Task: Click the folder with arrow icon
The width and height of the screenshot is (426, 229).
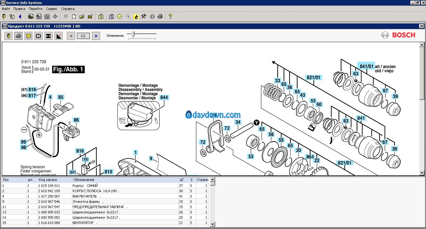Action: coord(90,17)
